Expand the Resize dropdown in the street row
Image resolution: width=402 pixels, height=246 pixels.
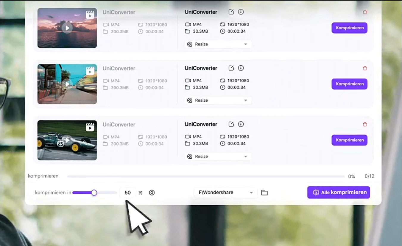click(218, 100)
